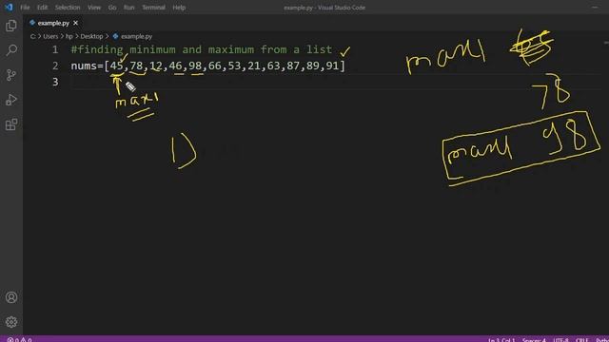Viewport: 609px width, 342px height.
Task: Click the Ln 3, Col 1 status entry
Action: coord(501,340)
